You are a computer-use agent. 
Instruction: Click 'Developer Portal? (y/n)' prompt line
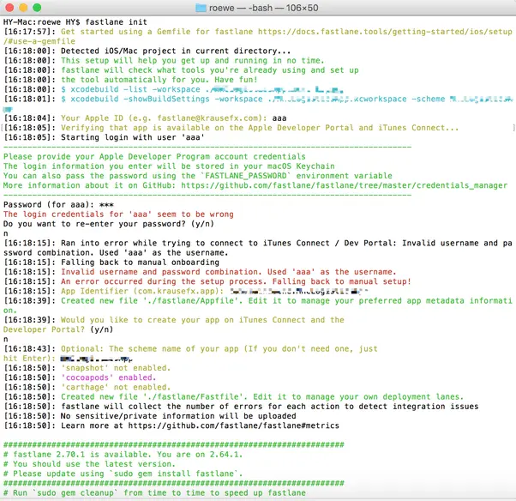58,329
